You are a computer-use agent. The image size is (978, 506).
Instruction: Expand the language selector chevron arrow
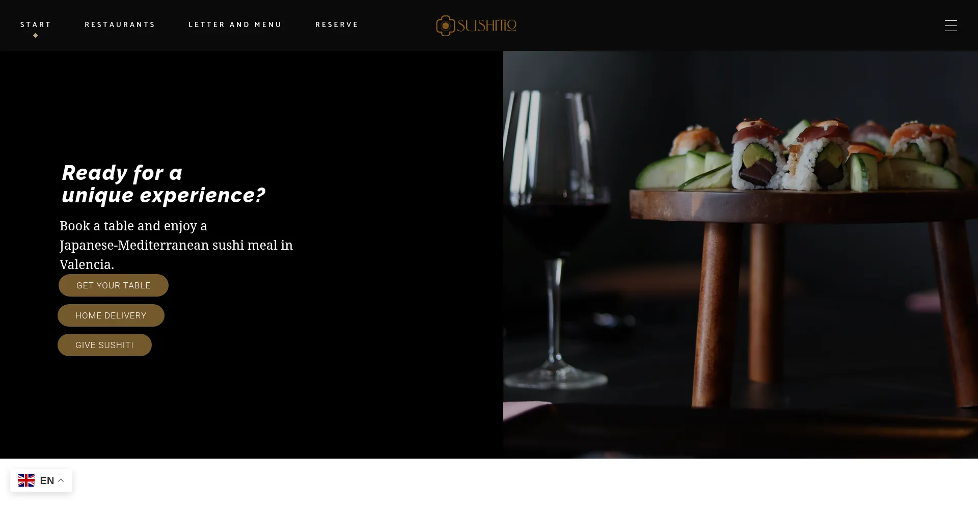pos(61,481)
